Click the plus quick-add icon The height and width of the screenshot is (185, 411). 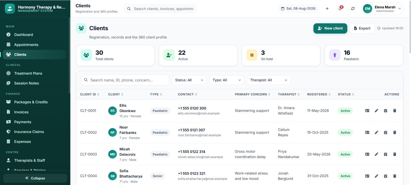point(327,8)
